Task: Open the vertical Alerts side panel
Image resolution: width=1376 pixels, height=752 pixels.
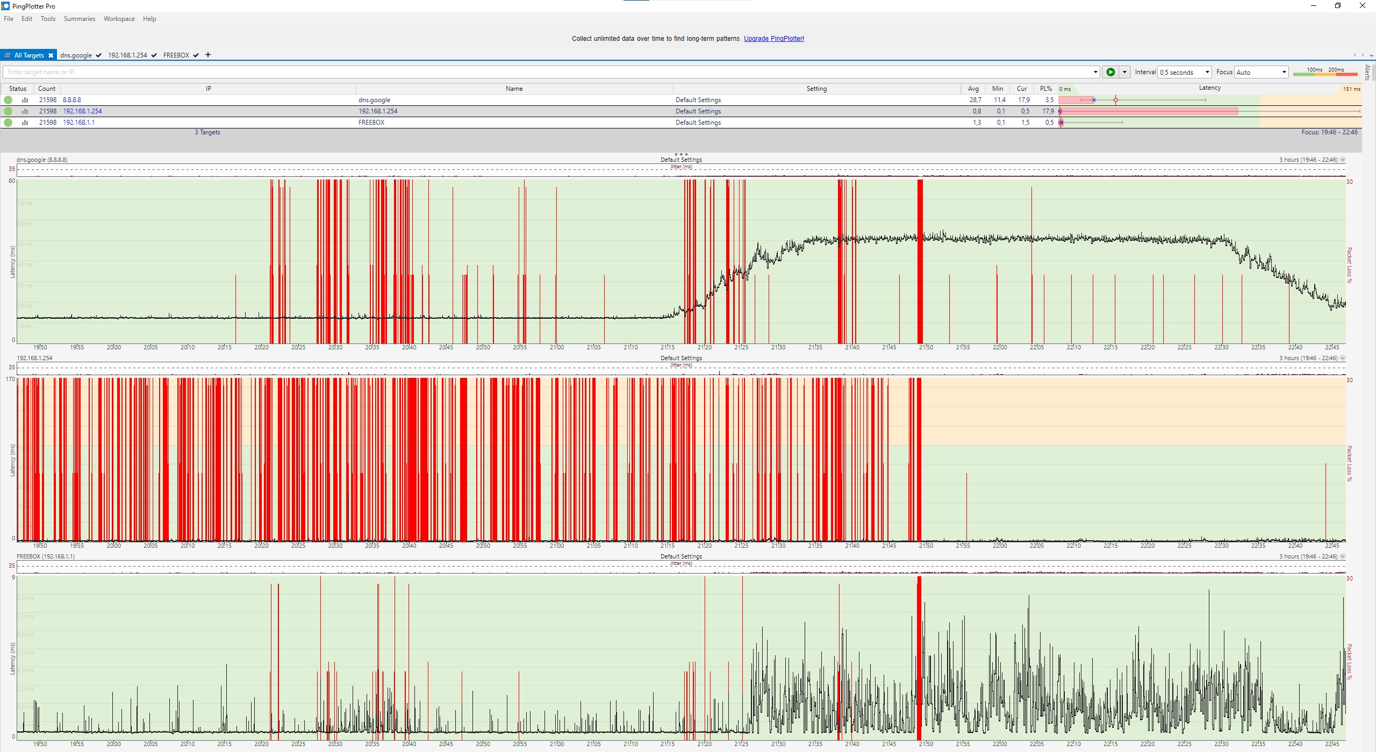Action: 1367,72
